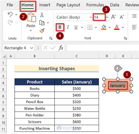Select the $600 cell

[x=77, y=122]
